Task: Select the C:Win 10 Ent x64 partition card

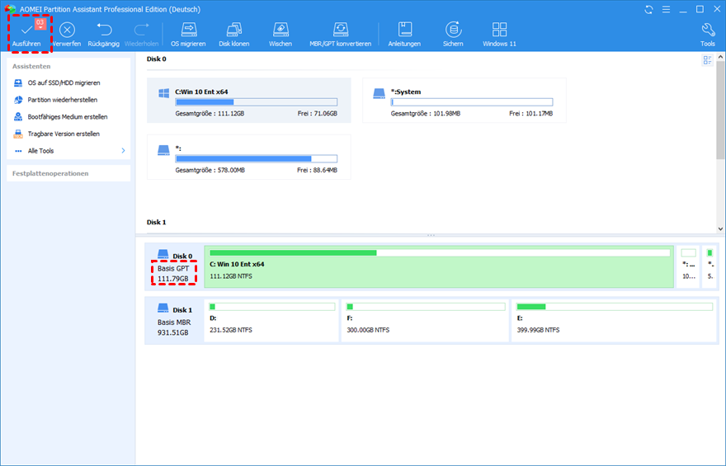Action: tap(248, 101)
